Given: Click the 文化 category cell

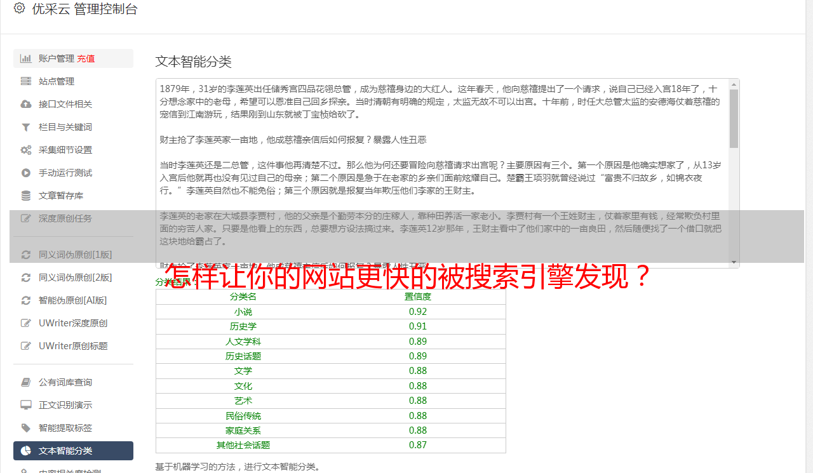Looking at the screenshot, I should point(243,386).
